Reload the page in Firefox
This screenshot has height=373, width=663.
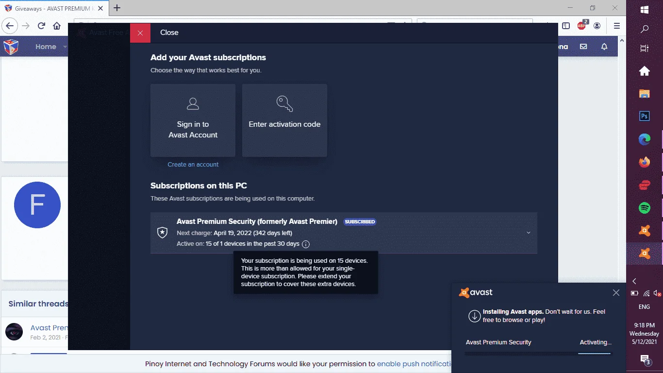point(41,26)
